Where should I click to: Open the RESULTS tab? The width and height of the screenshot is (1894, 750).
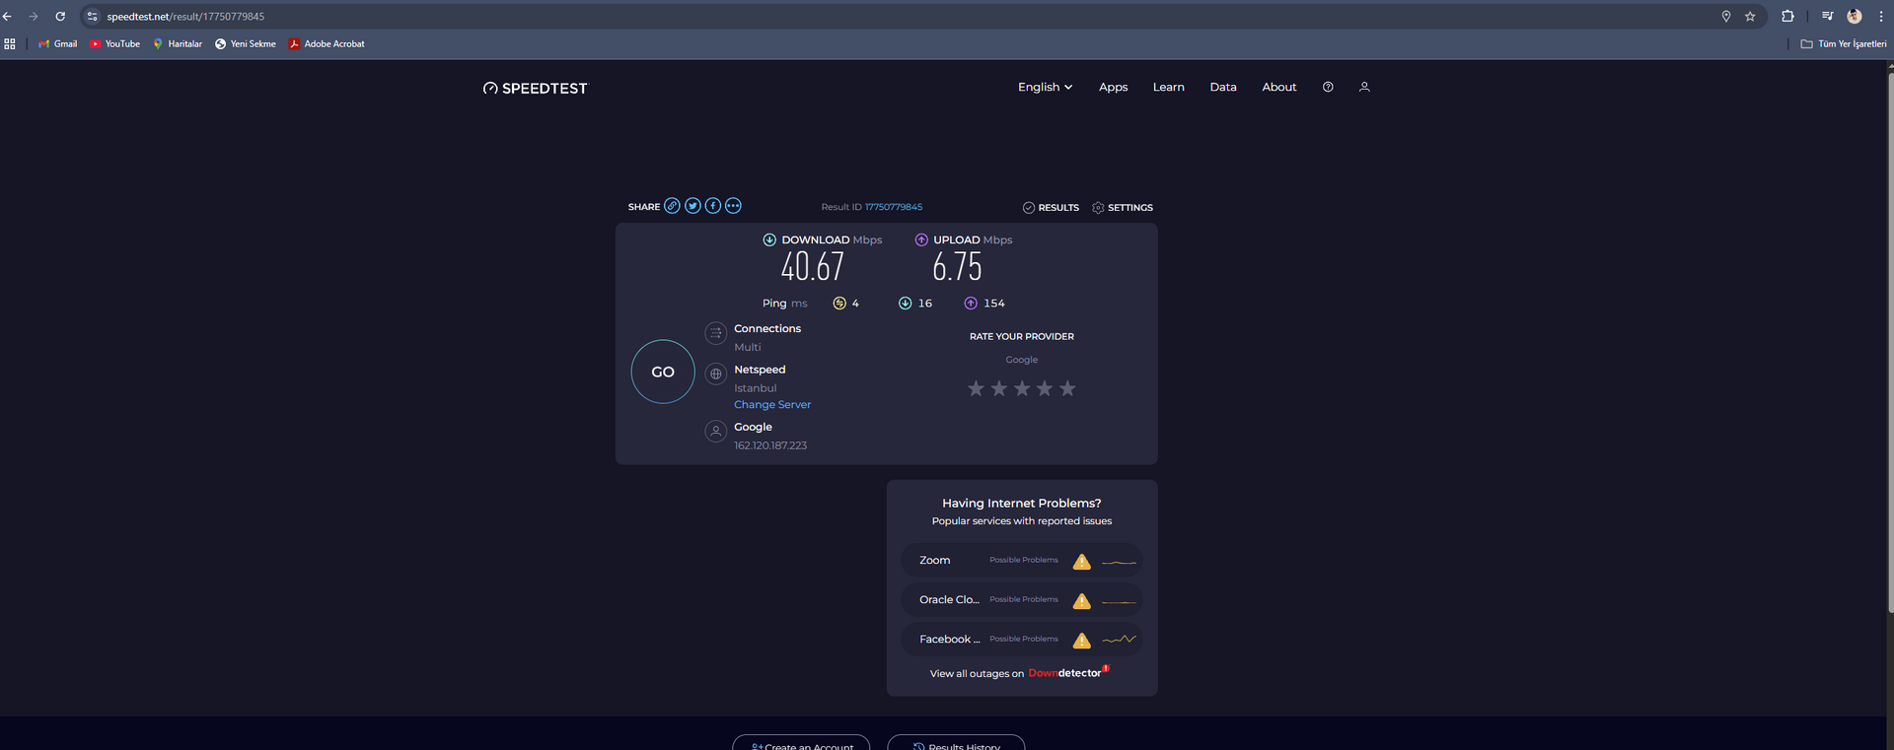pyautogui.click(x=1051, y=208)
